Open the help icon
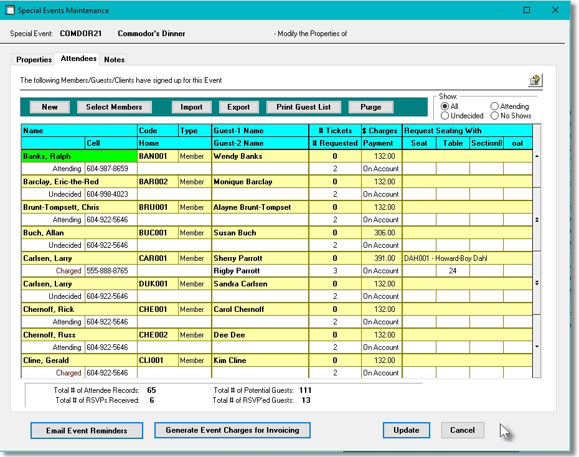This screenshot has height=457, width=579. point(535,80)
